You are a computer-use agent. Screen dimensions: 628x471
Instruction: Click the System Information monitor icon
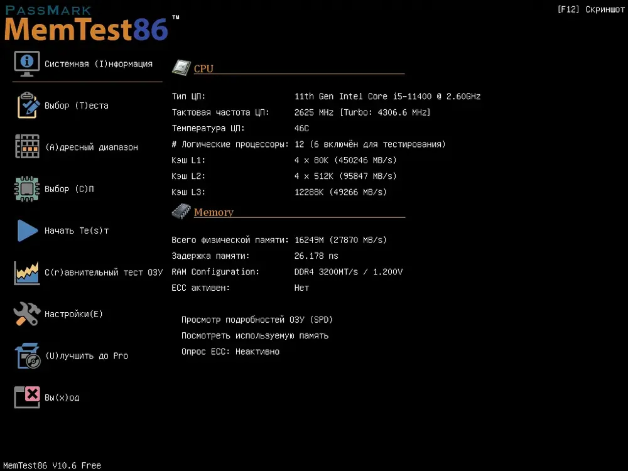(x=27, y=63)
